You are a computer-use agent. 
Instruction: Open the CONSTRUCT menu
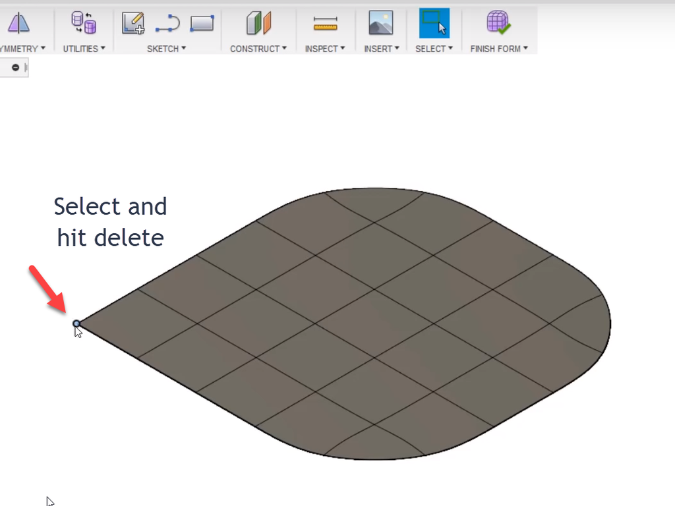(258, 48)
